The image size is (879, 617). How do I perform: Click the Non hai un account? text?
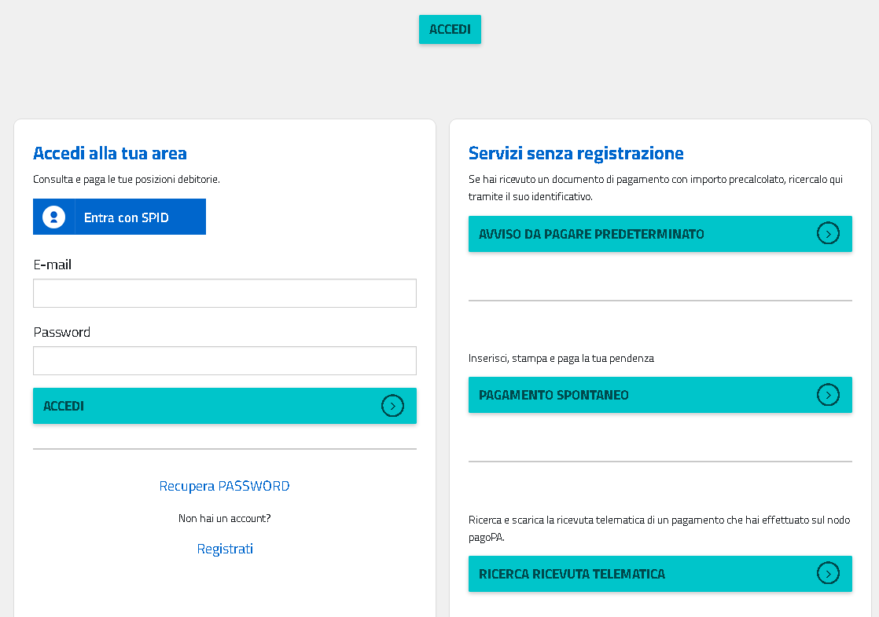pyautogui.click(x=224, y=518)
